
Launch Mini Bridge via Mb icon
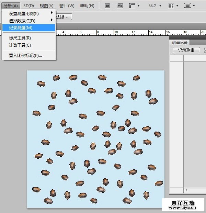120,6
